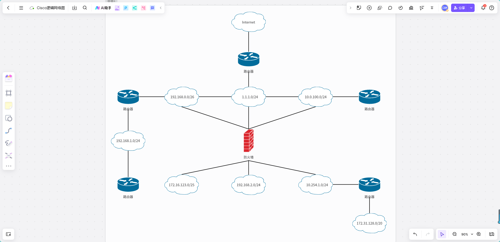Click the teal mind map icon

[135, 8]
